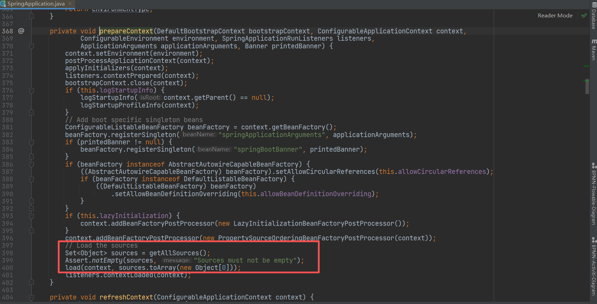This screenshot has width=597, height=304.
Task: Toggle fold end marker at line 391
Action: (x=32, y=201)
